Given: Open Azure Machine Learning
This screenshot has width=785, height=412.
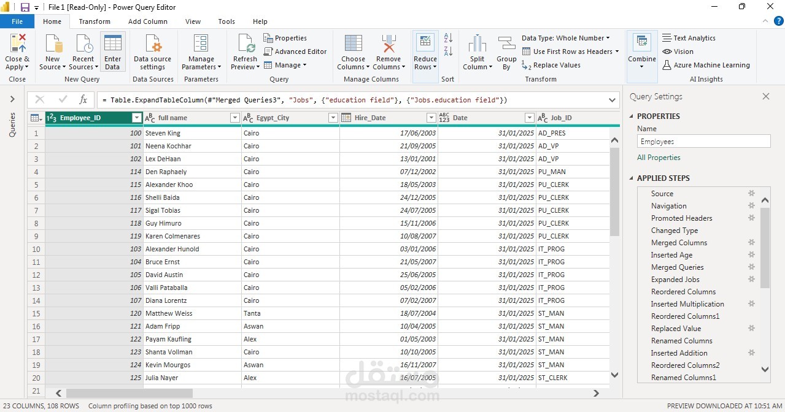Looking at the screenshot, I should coord(706,65).
